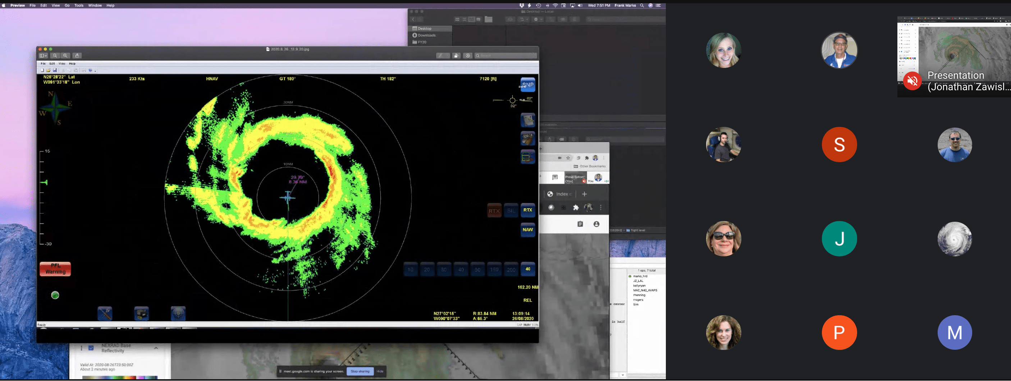This screenshot has width=1011, height=381.
Task: Toggle the SIL radar button
Action: (x=511, y=211)
